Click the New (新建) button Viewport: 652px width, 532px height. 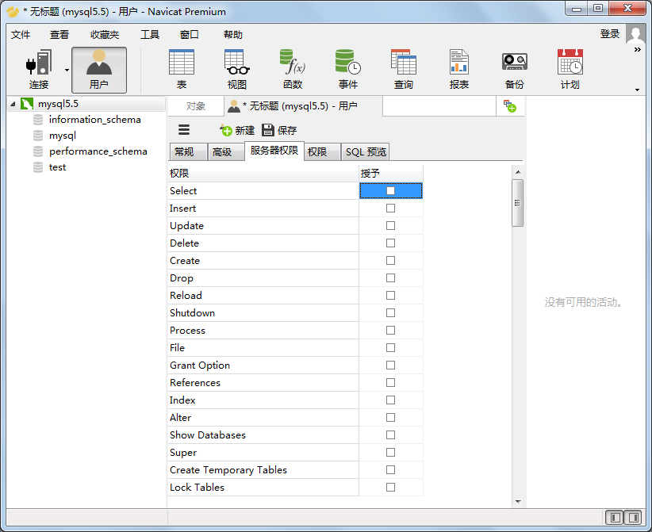[237, 131]
